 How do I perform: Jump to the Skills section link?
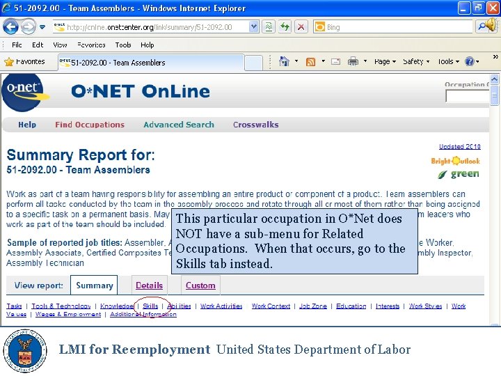[x=150, y=306]
